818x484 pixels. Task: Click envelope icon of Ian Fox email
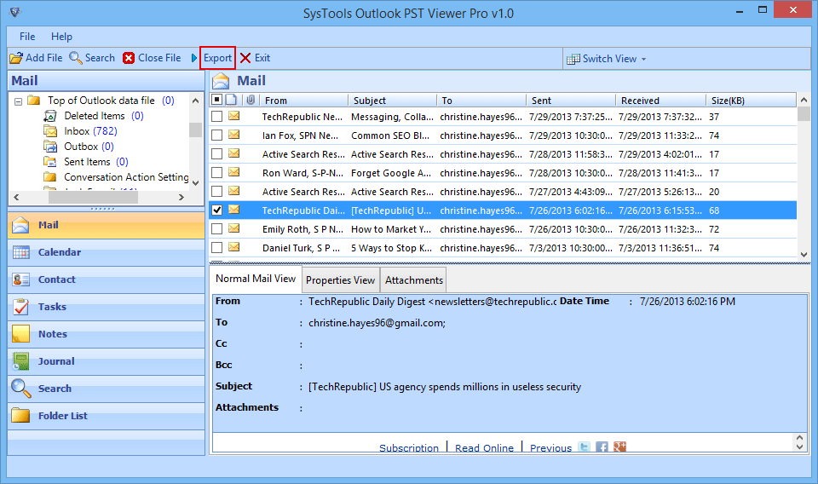[x=234, y=135]
